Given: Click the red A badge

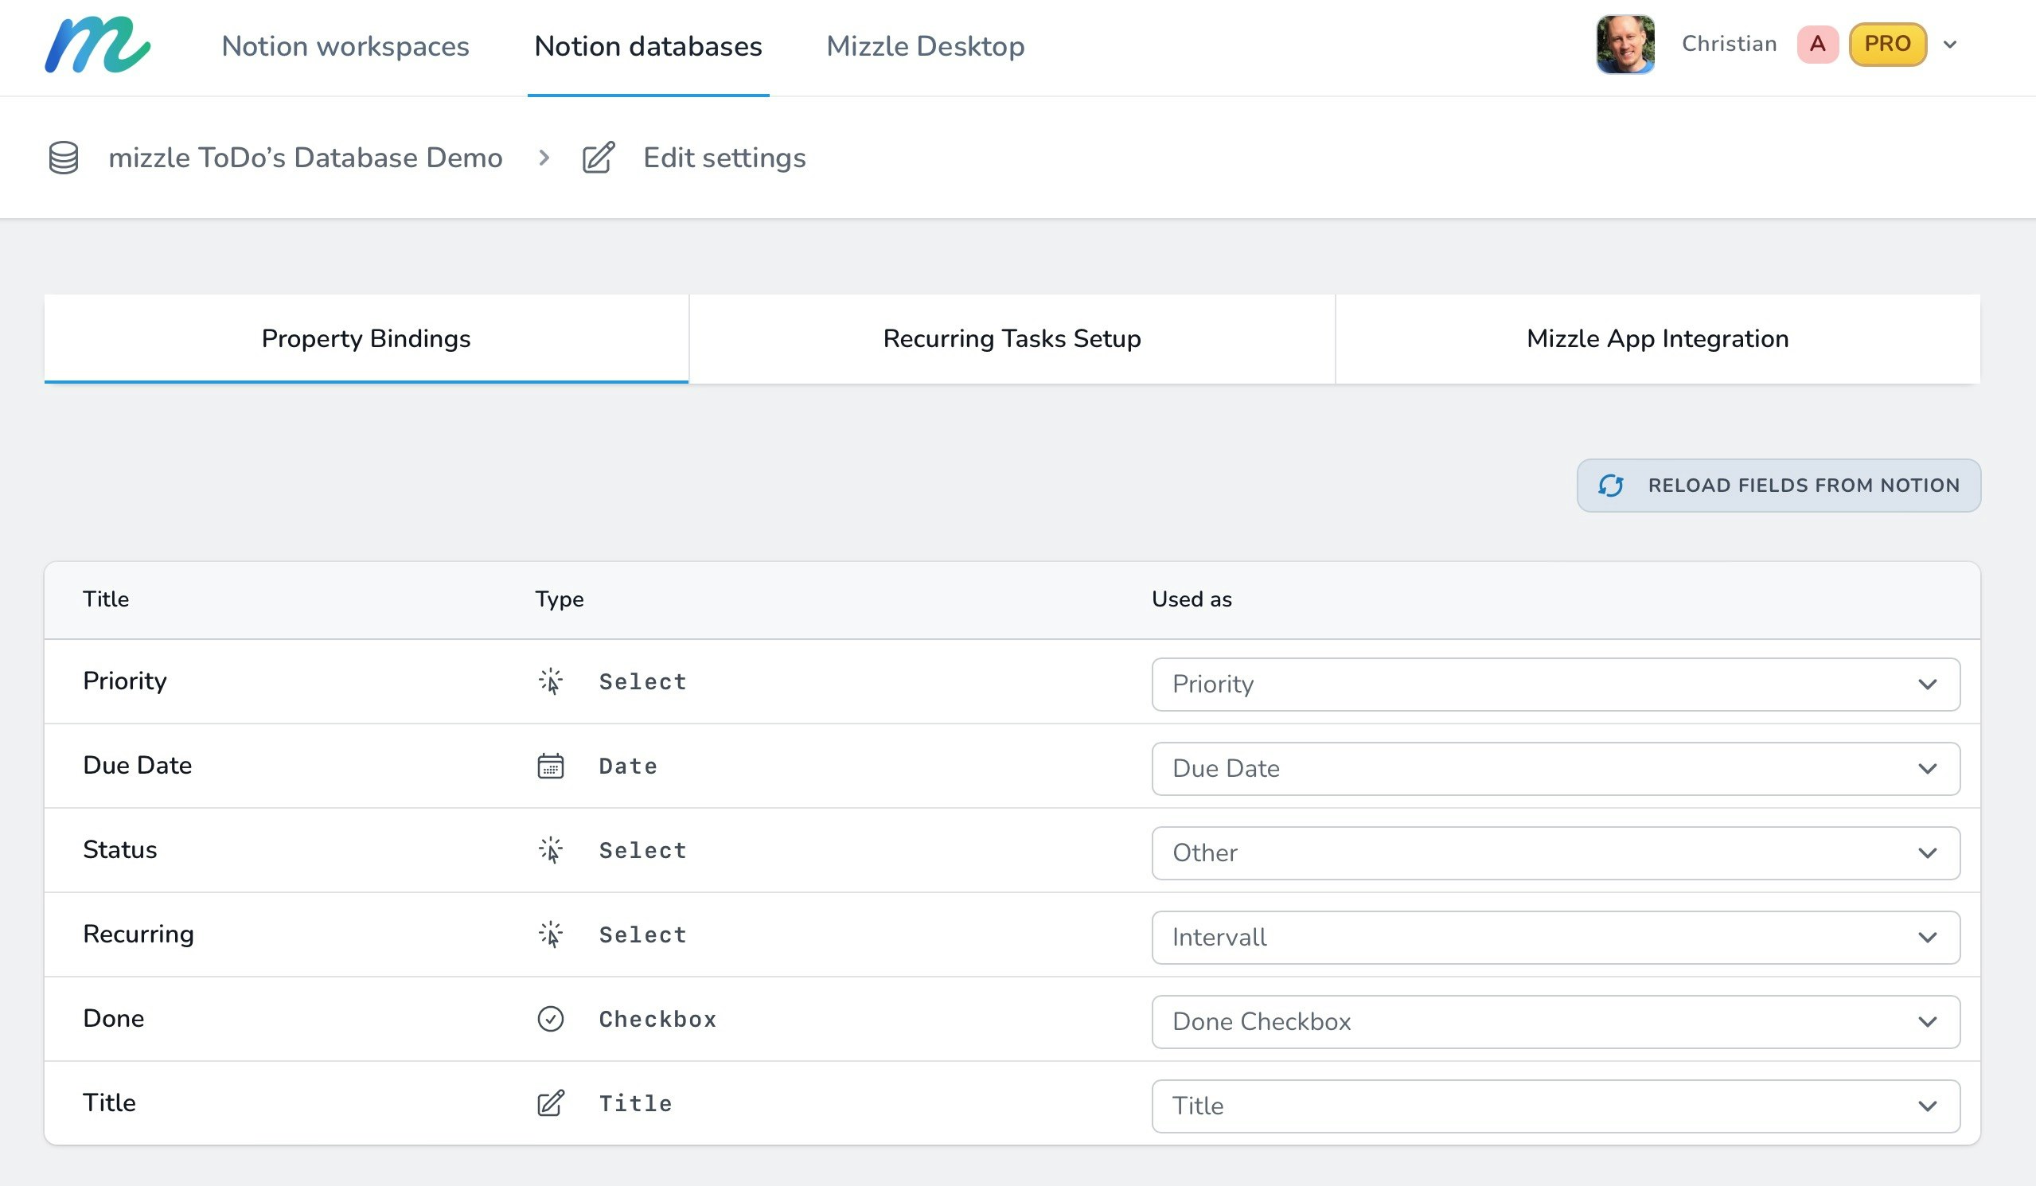Looking at the screenshot, I should click(1817, 44).
